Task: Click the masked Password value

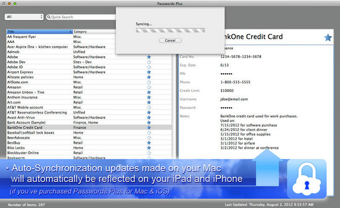Action: click(x=226, y=108)
